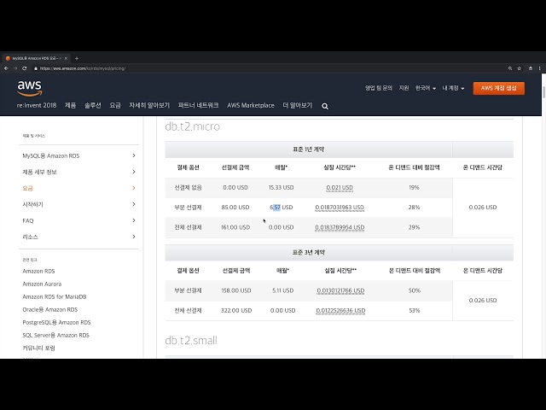Open the AWS Marketplace nav link
546x410 pixels.
coord(251,105)
